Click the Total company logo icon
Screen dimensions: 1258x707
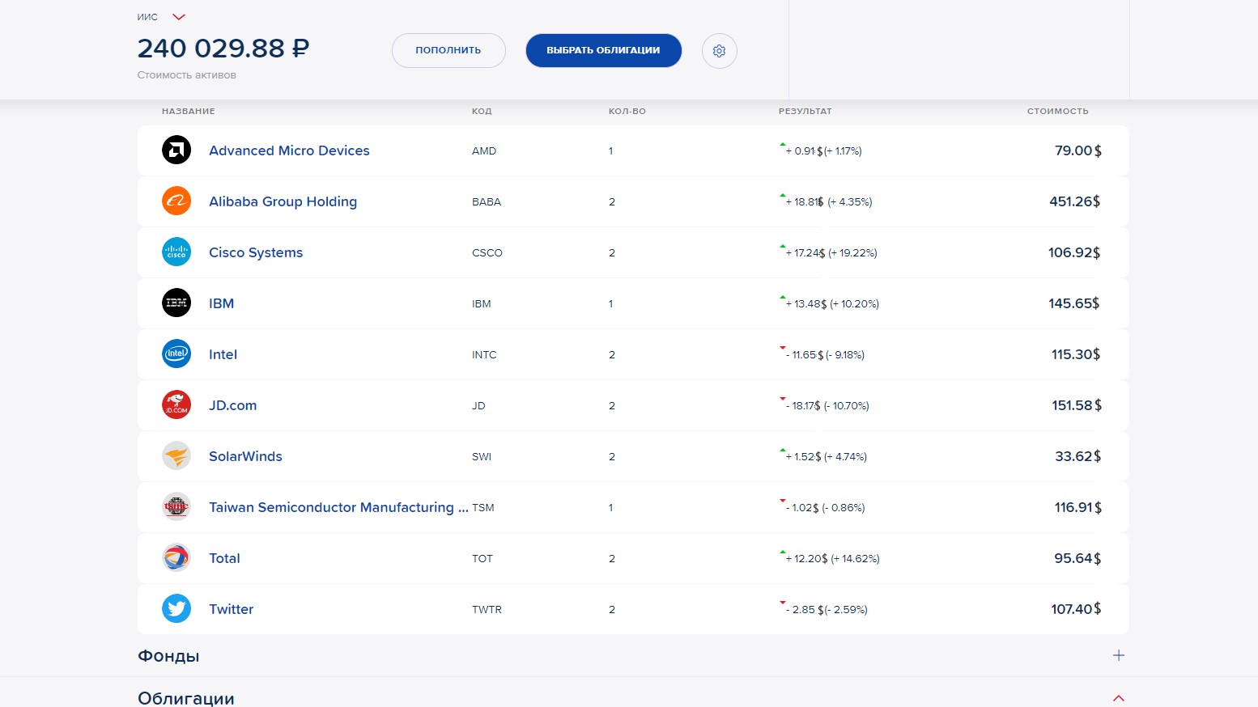pyautogui.click(x=176, y=557)
